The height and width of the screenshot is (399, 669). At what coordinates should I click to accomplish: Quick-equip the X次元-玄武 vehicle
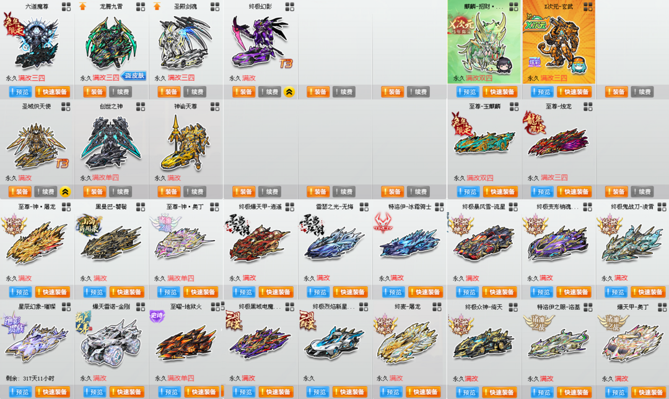(x=574, y=92)
